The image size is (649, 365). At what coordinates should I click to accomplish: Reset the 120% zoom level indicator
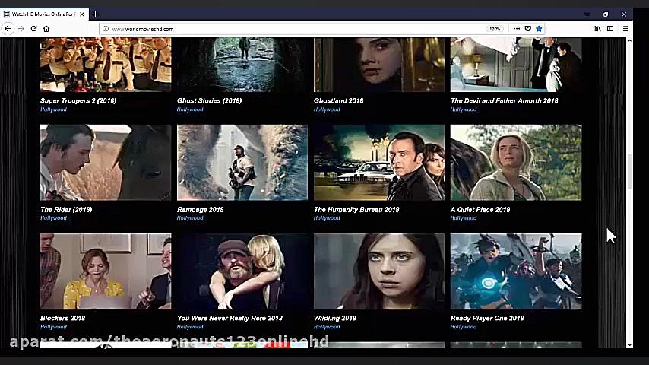tap(495, 29)
